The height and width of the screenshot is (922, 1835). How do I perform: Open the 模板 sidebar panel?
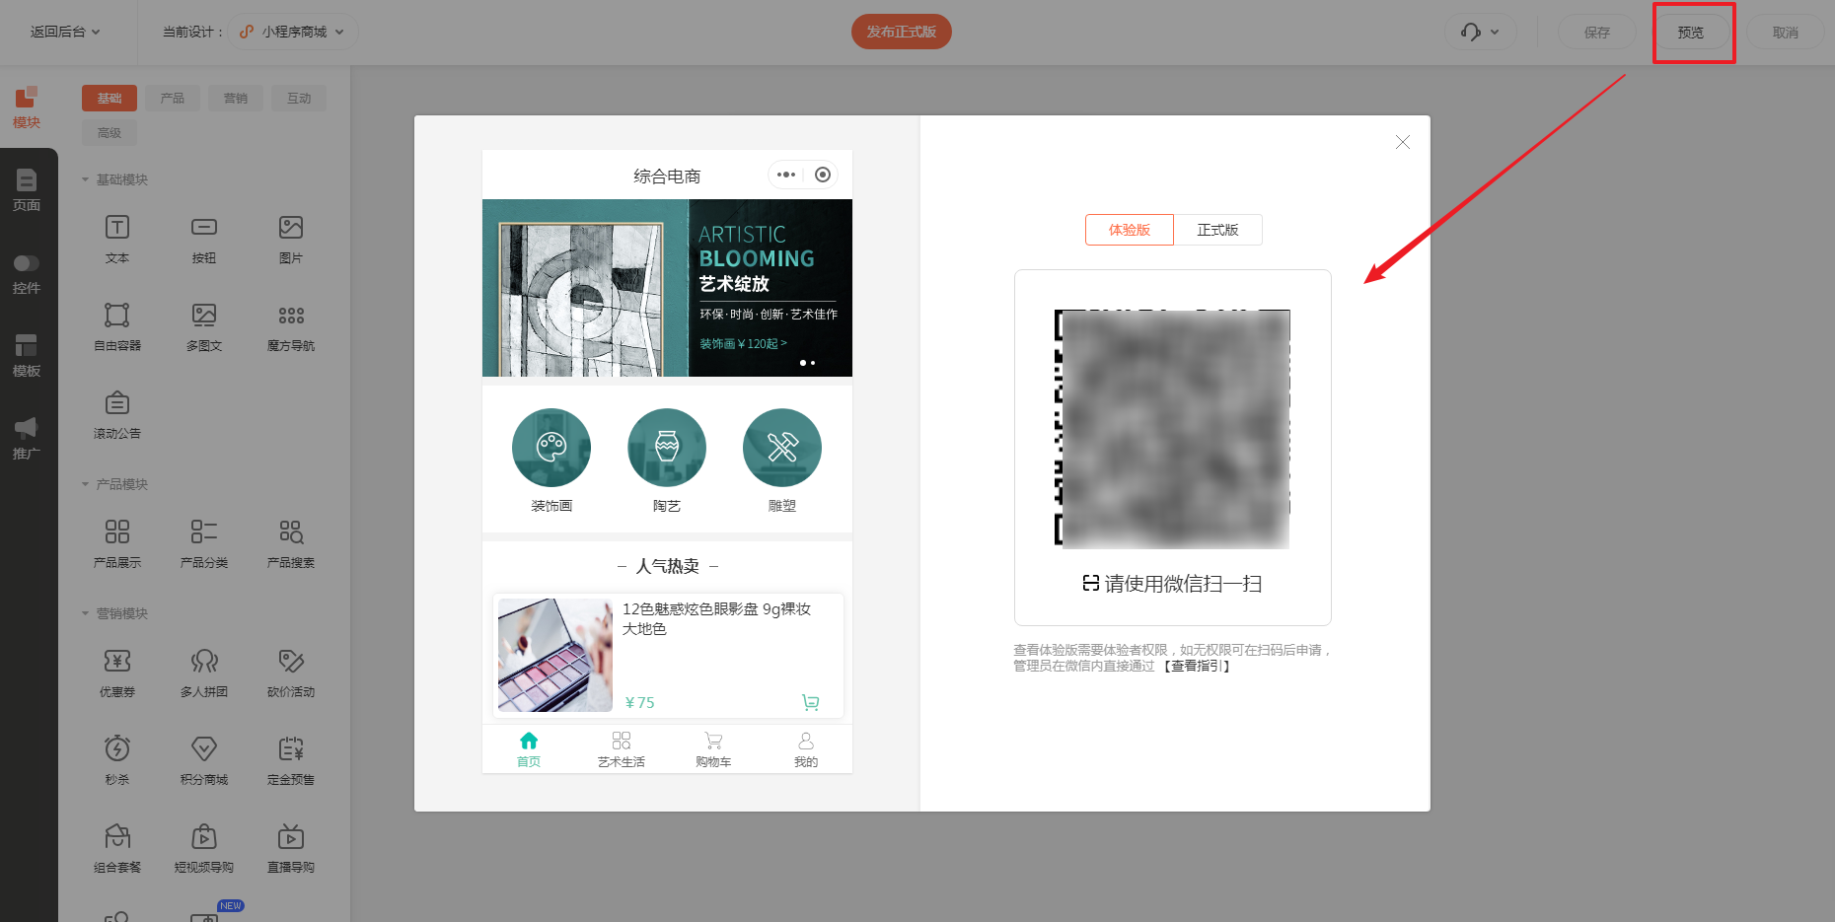[x=27, y=356]
